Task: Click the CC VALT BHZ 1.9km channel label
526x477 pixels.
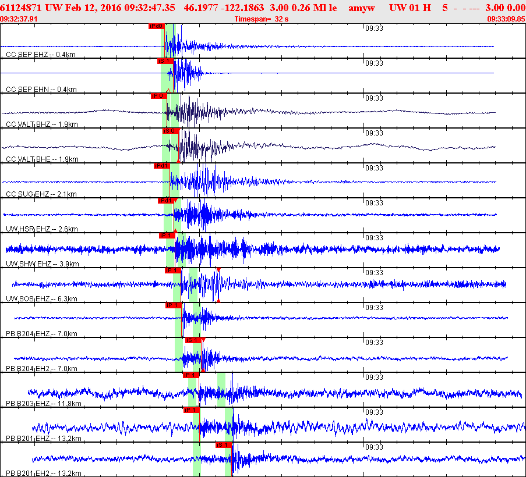Action: pos(42,124)
